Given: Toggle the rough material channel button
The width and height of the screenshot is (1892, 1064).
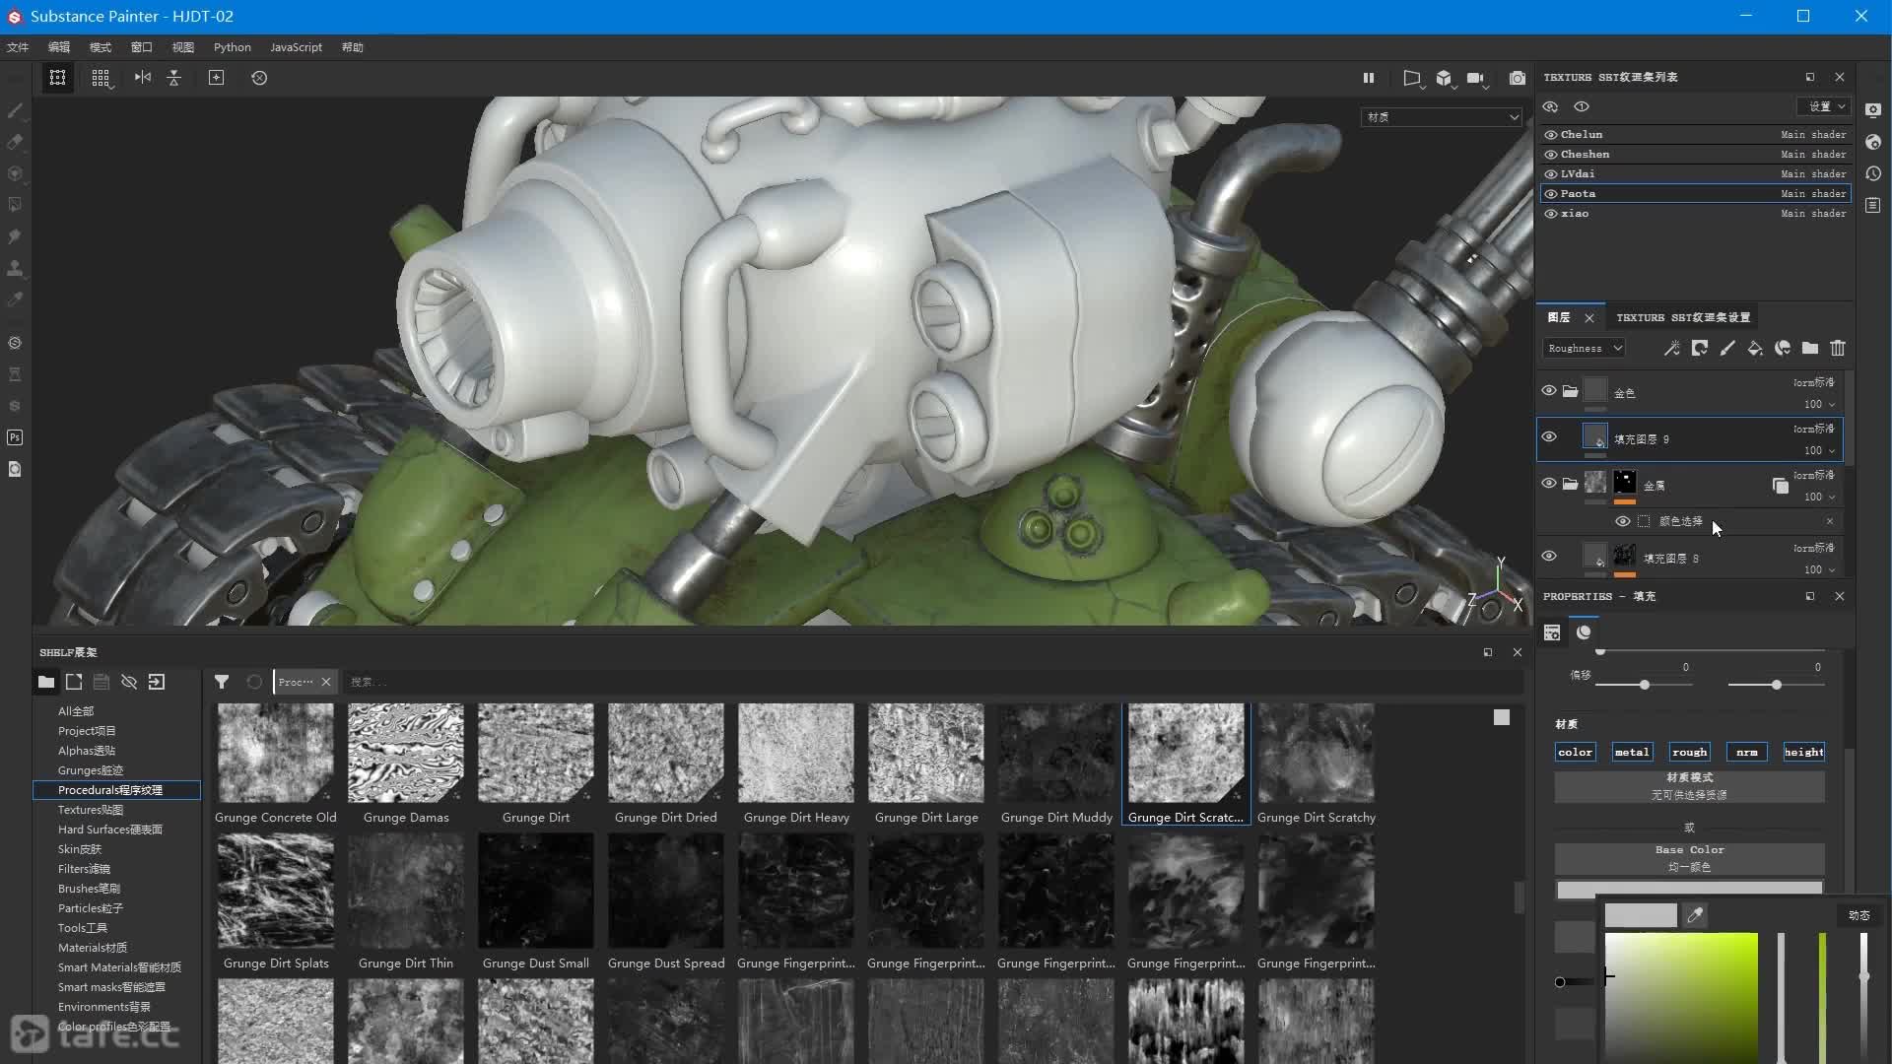Looking at the screenshot, I should [x=1689, y=752].
